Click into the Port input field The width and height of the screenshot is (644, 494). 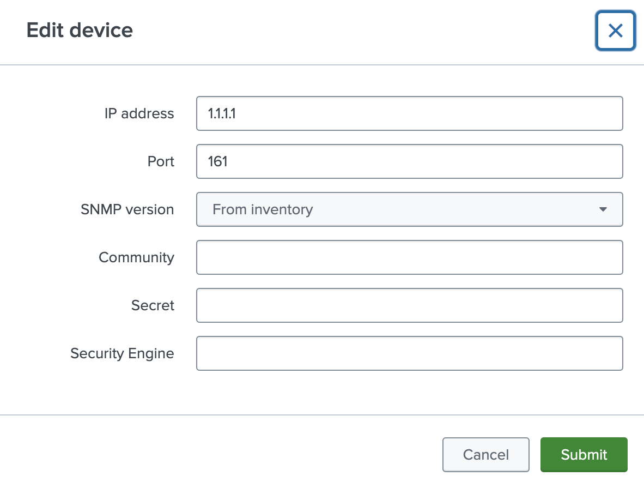click(x=409, y=161)
